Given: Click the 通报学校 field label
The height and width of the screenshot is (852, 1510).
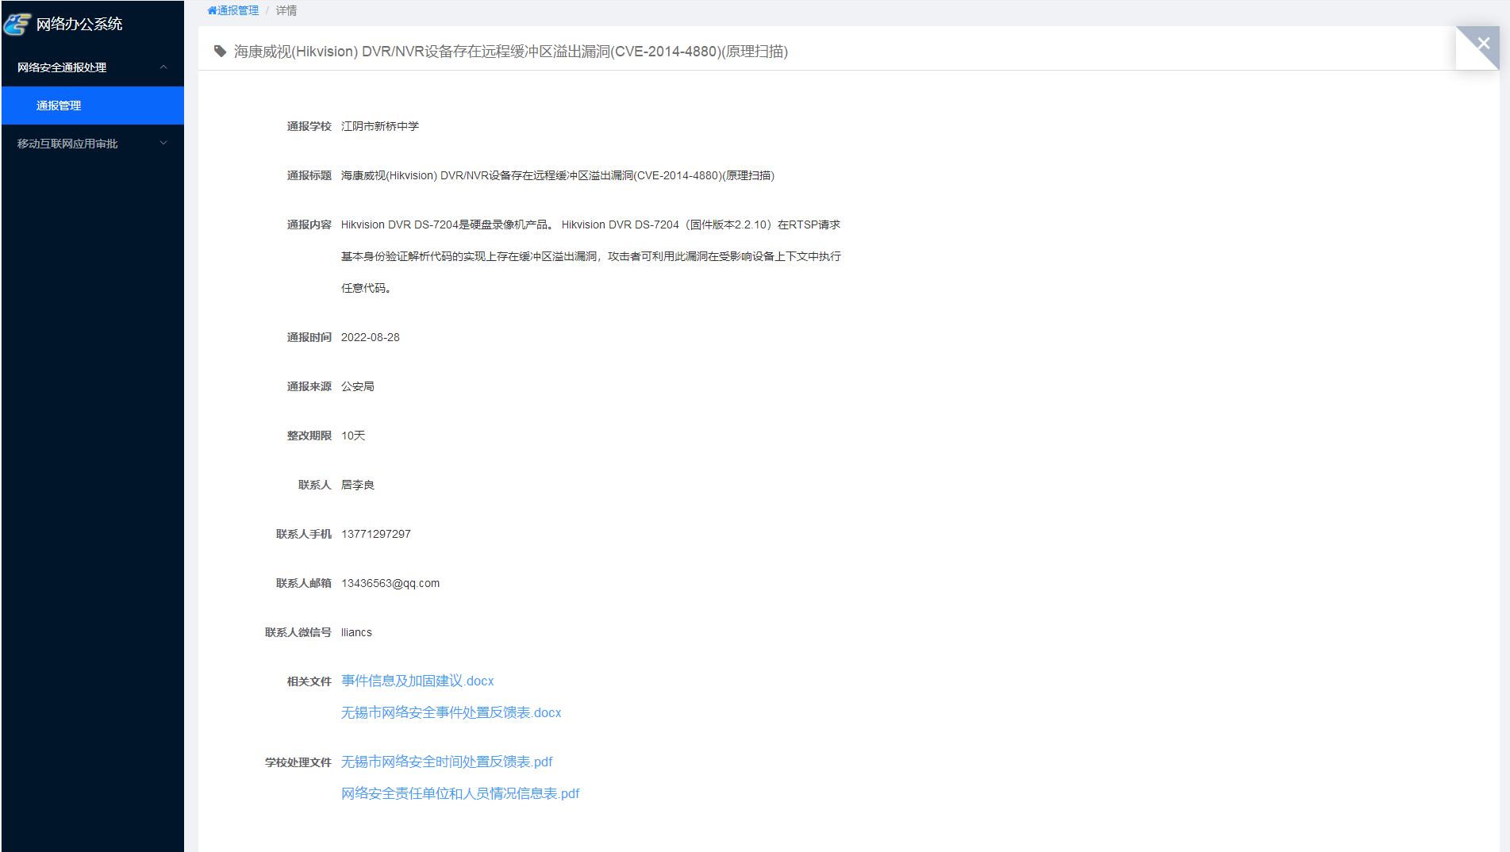Looking at the screenshot, I should pyautogui.click(x=309, y=126).
